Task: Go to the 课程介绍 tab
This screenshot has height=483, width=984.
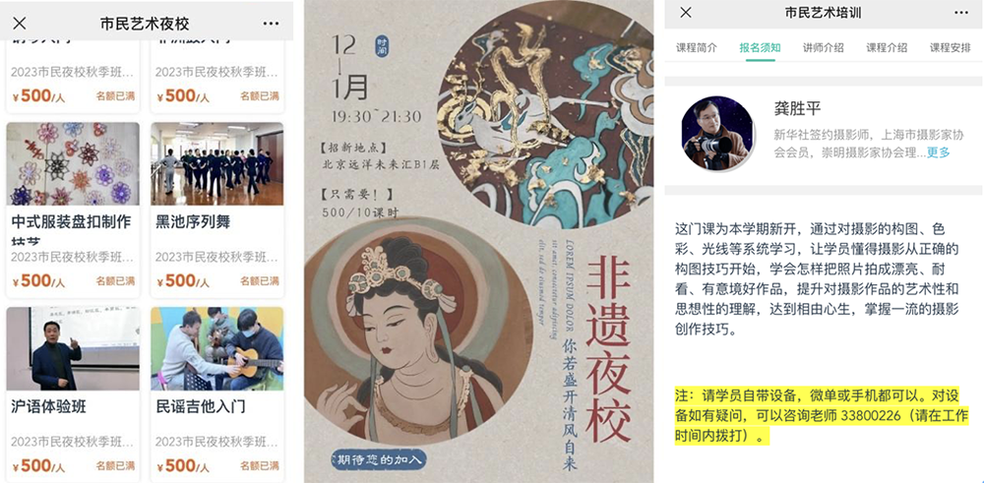Action: 887,47
